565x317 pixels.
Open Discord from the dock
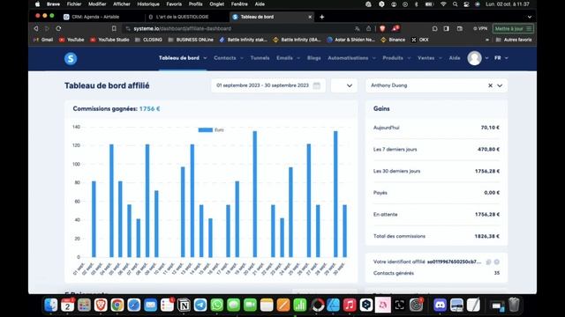[440, 306]
